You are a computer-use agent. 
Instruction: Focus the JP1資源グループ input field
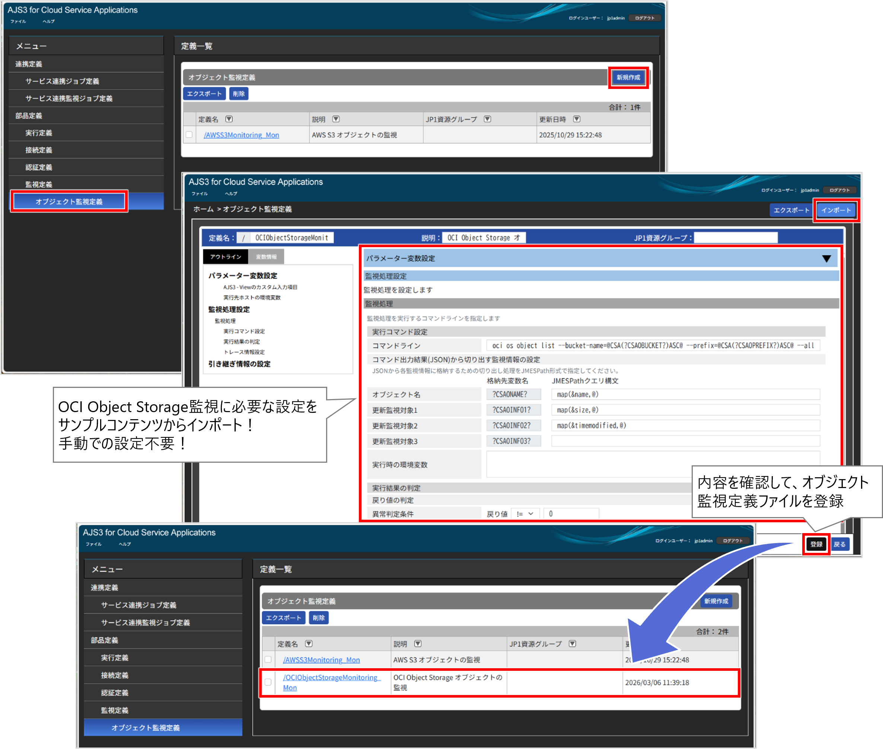pos(736,238)
